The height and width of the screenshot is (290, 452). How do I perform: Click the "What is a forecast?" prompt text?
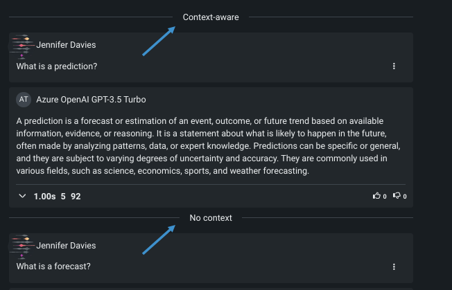click(53, 266)
